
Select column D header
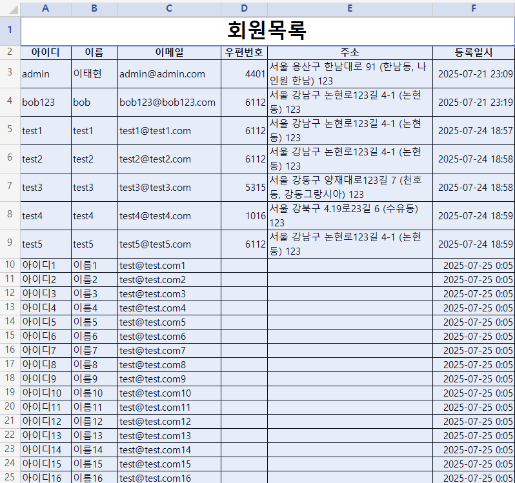244,8
